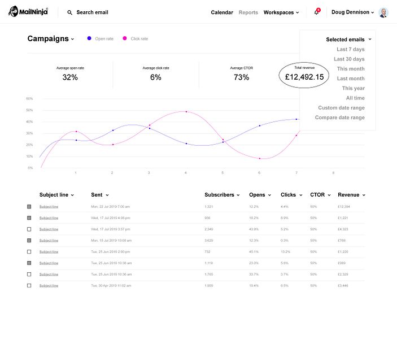
Task: Choose Last month date range
Action: 351,79
